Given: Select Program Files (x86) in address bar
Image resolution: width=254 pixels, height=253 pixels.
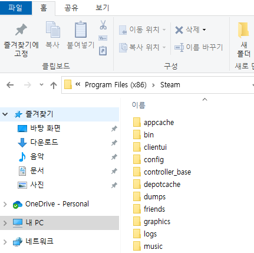Looking at the screenshot, I should click(x=116, y=85).
